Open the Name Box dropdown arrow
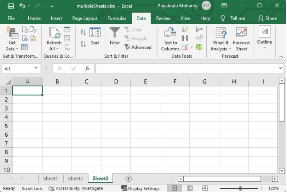Viewport: 287px width, 194px height. pos(36,68)
